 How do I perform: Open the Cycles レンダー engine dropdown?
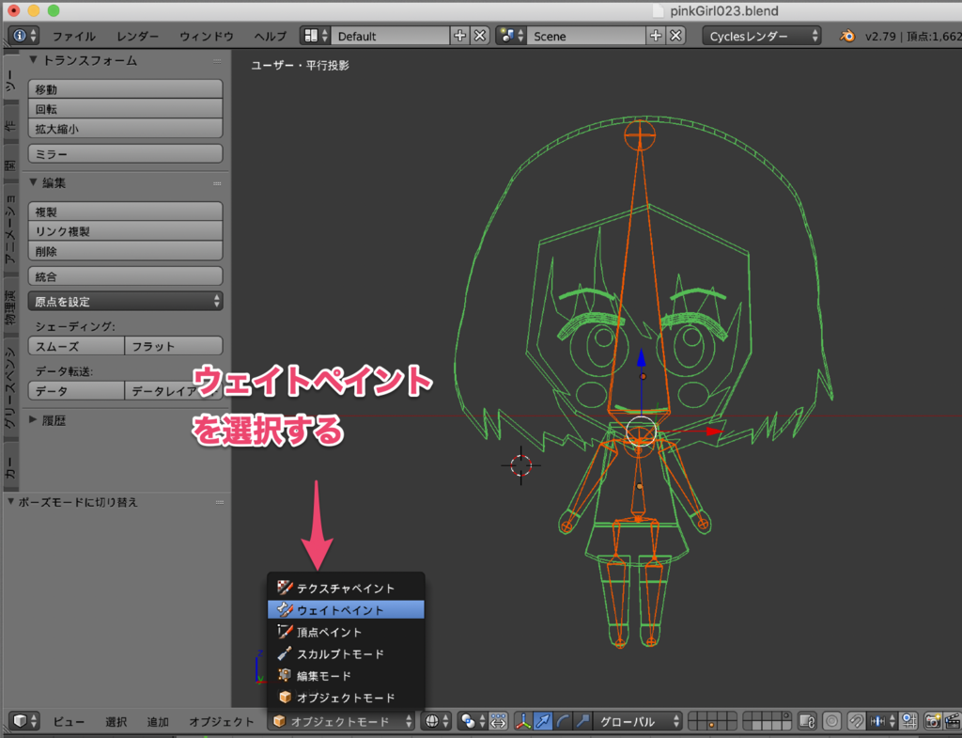(x=761, y=38)
